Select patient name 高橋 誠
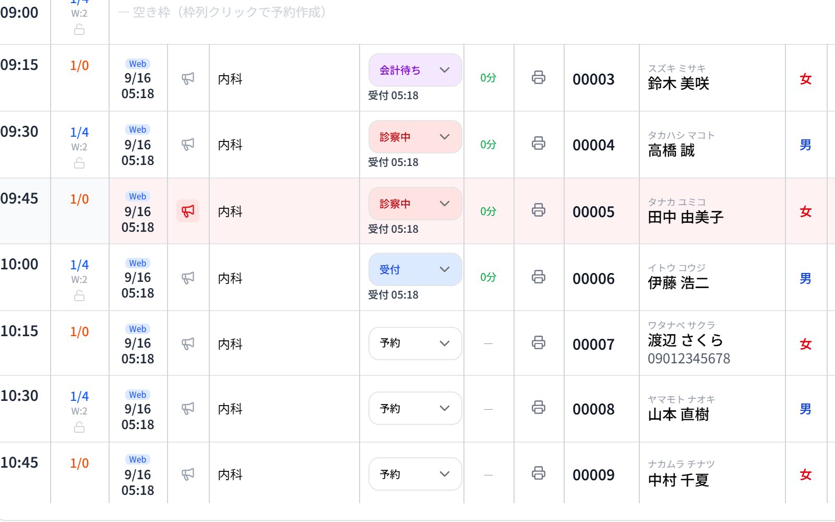The width and height of the screenshot is (835, 522). coord(671,150)
